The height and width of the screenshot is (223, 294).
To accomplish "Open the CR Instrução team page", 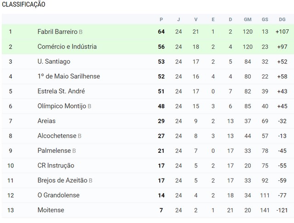I will (x=56, y=166).
